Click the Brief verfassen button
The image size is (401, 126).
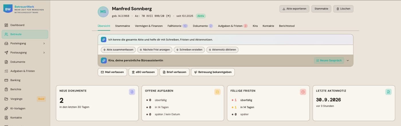click(x=174, y=72)
